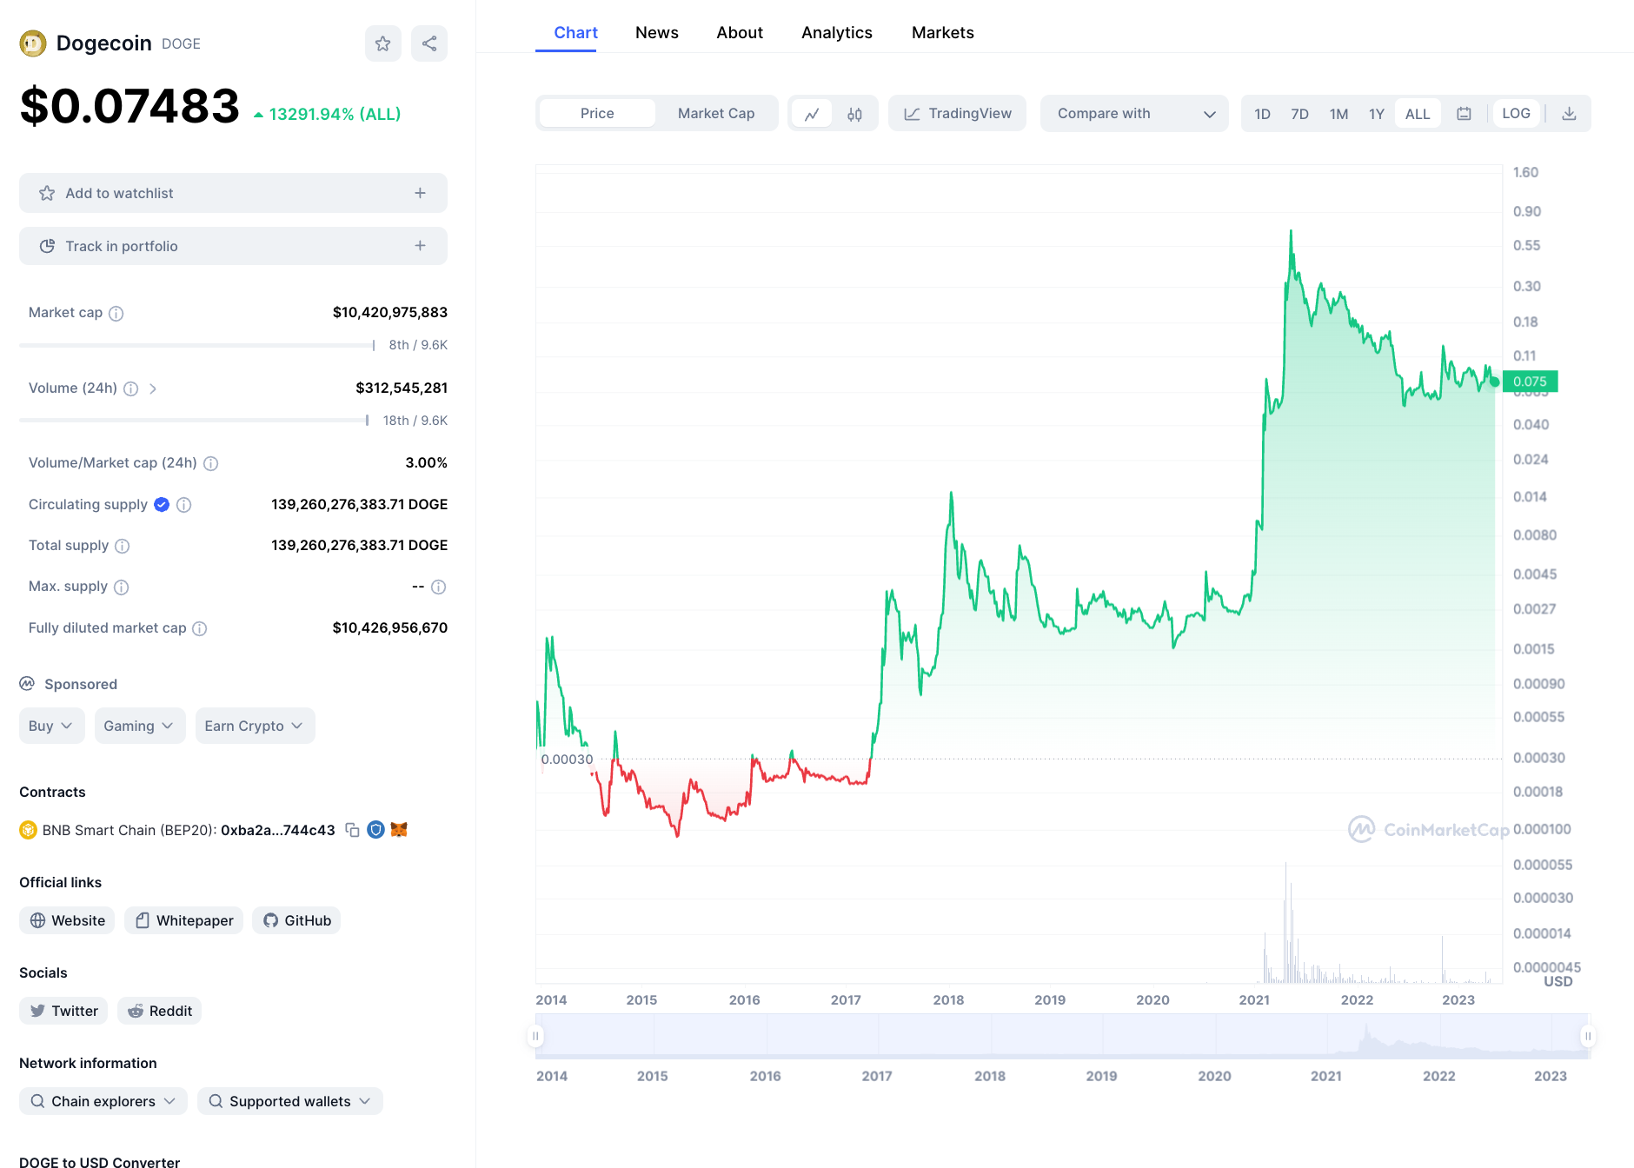1634x1168 pixels.
Task: Open Volume (24h) chevron arrow
Action: click(x=153, y=388)
